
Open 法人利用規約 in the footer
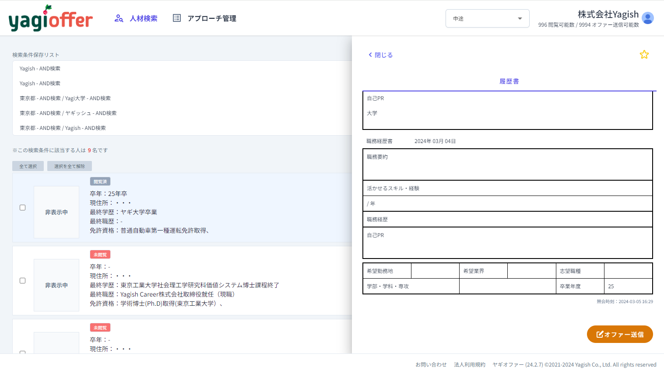coord(469,365)
